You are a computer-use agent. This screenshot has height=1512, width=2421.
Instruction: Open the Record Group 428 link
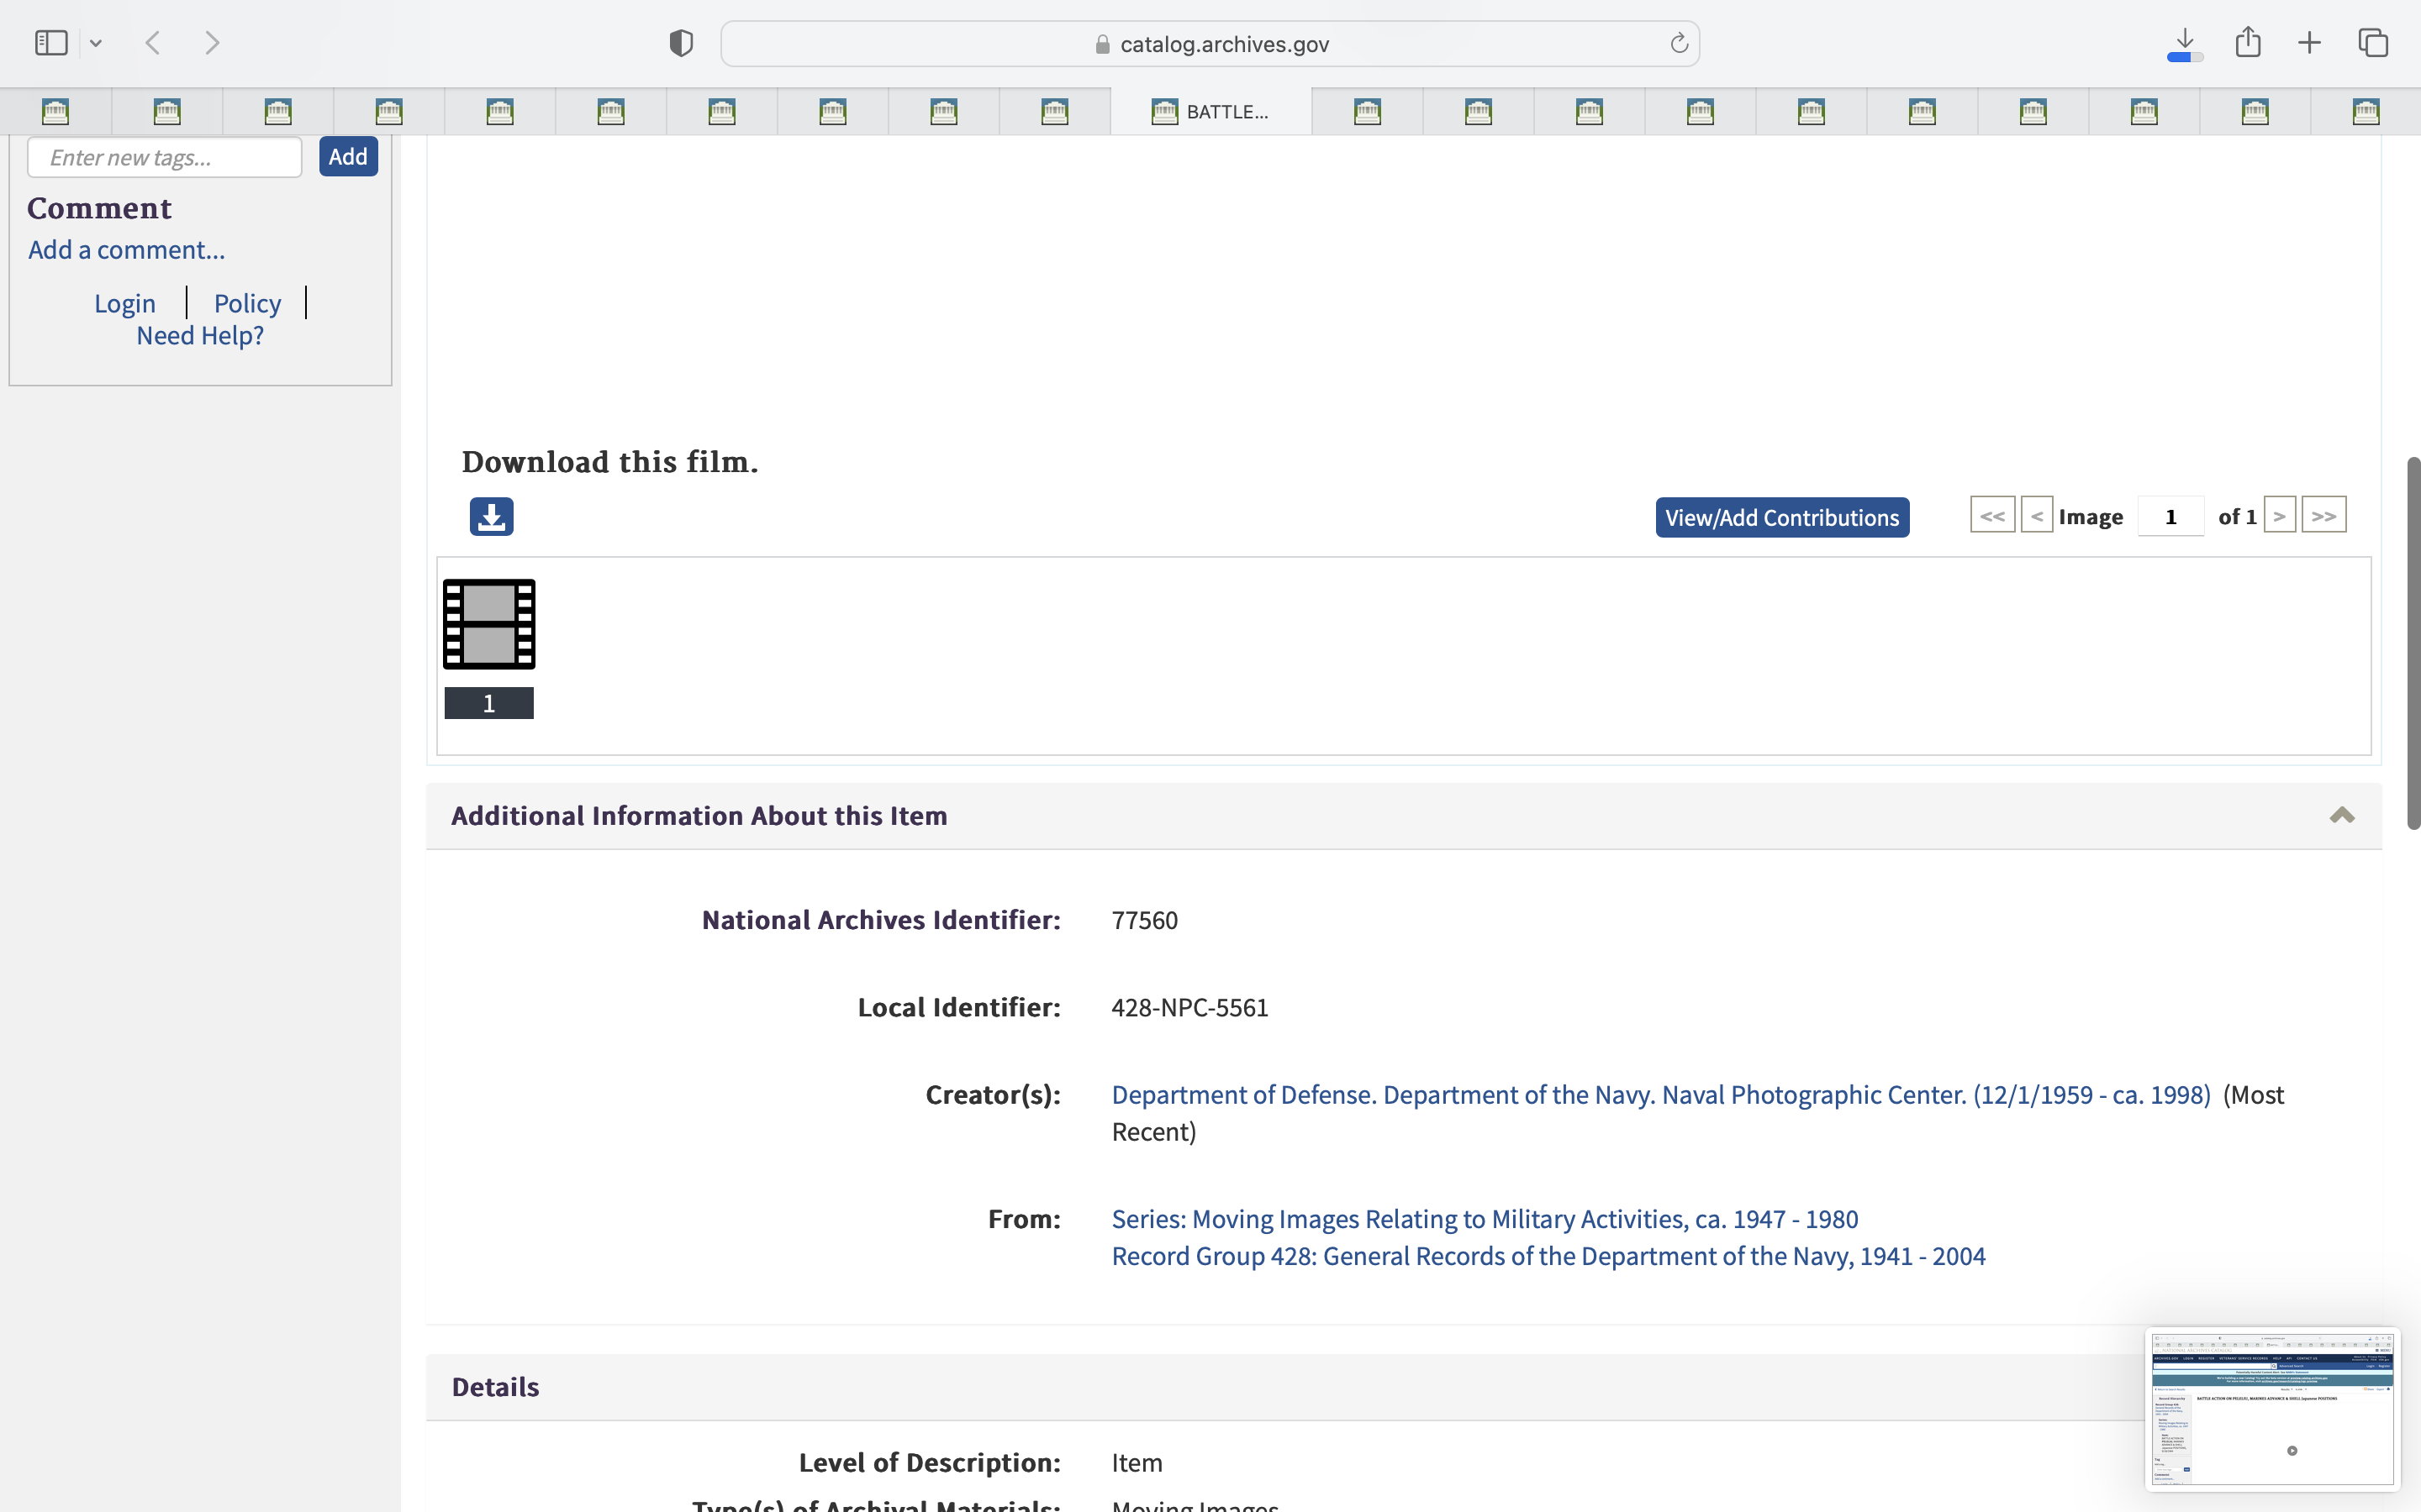[x=1548, y=1256]
